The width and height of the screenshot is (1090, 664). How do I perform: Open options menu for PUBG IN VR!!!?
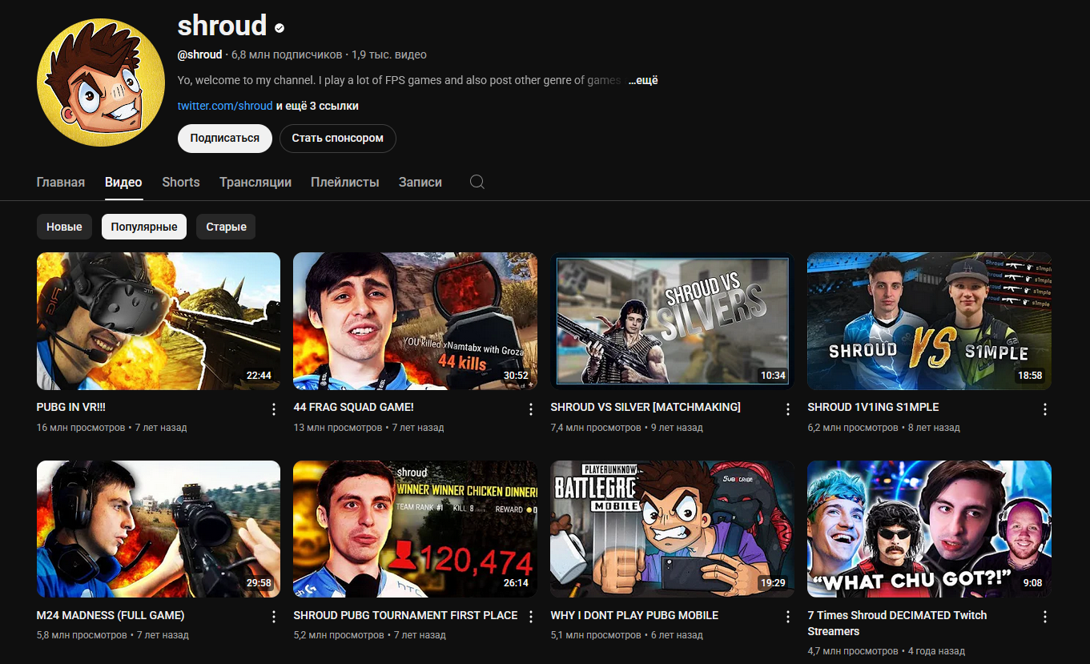tap(274, 409)
